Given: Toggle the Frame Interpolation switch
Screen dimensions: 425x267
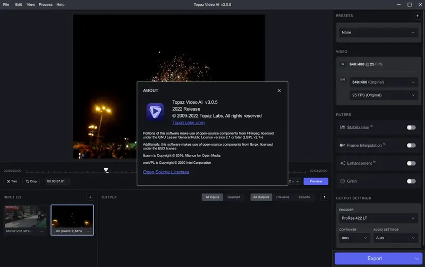Looking at the screenshot, I should [411, 145].
